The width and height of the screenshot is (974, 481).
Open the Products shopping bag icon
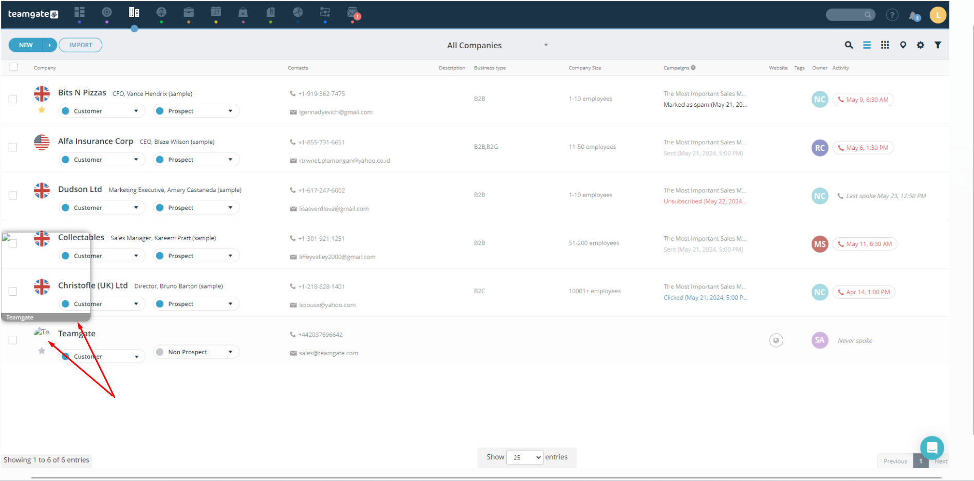243,12
